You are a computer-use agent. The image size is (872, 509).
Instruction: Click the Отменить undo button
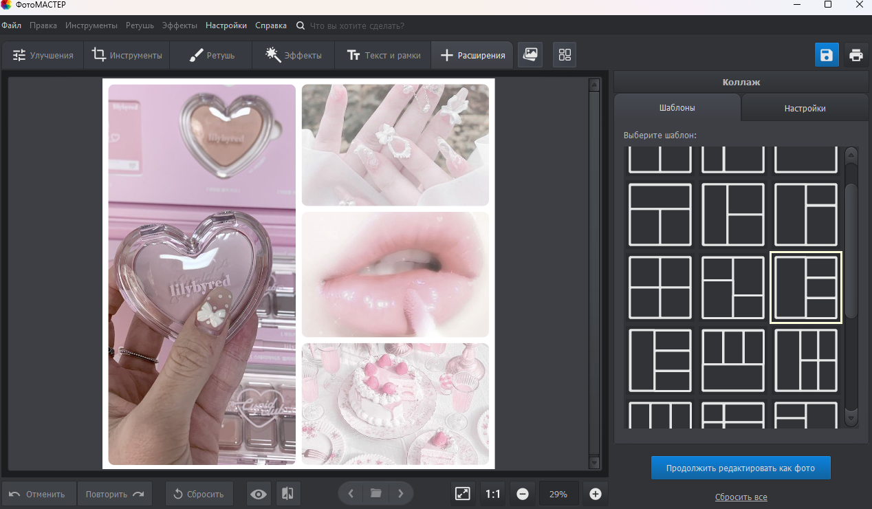[x=39, y=494]
